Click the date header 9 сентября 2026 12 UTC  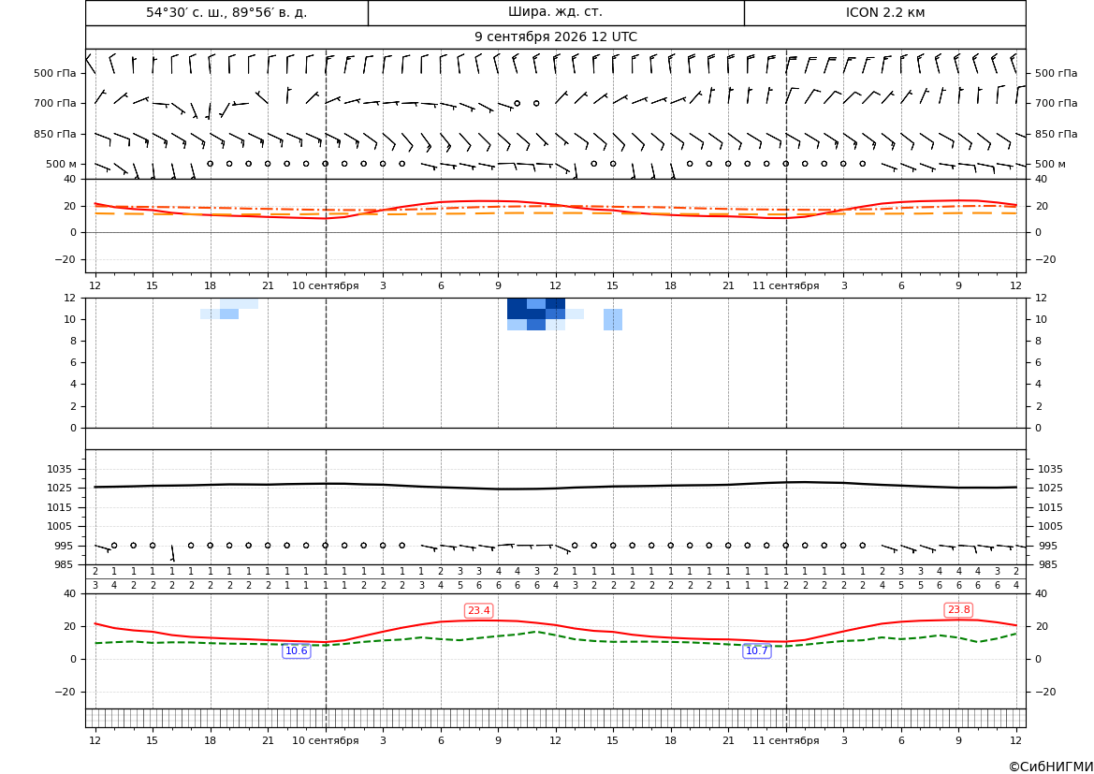pyautogui.click(x=555, y=37)
